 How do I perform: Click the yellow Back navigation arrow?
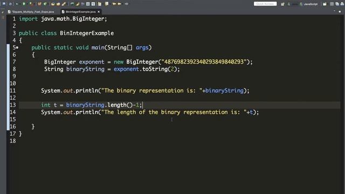(120, 4)
